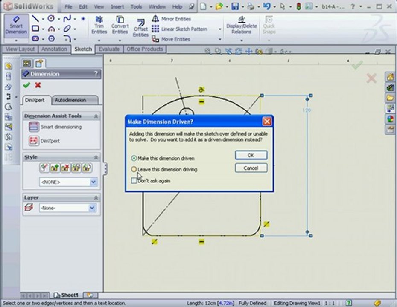The image size is (397, 307).
Task: Open the File menu
Action: [x=68, y=6]
